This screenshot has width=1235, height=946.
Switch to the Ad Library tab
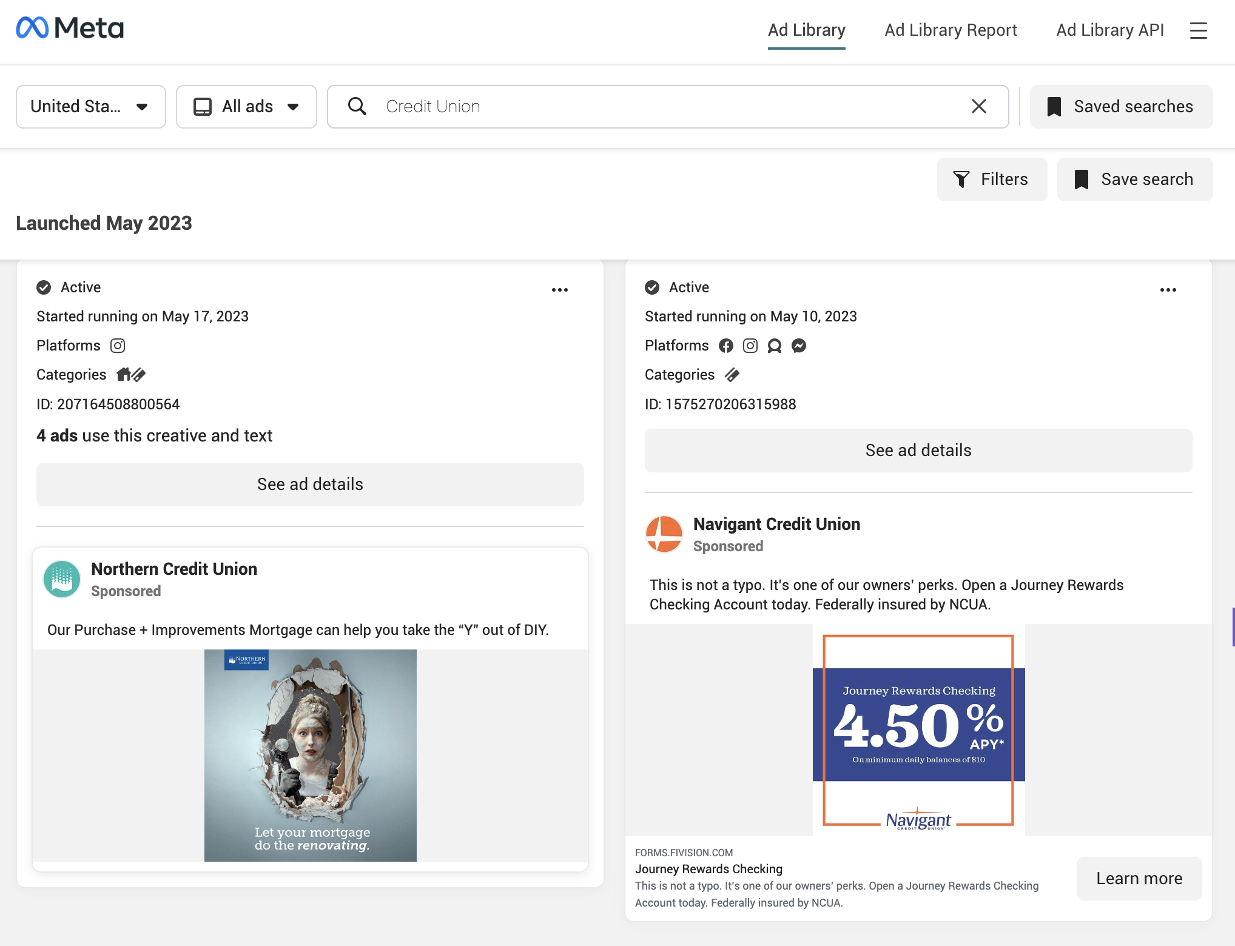click(x=806, y=30)
